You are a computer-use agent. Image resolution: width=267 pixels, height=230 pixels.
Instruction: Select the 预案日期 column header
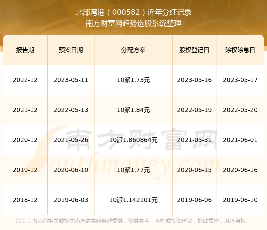pyautogui.click(x=71, y=50)
